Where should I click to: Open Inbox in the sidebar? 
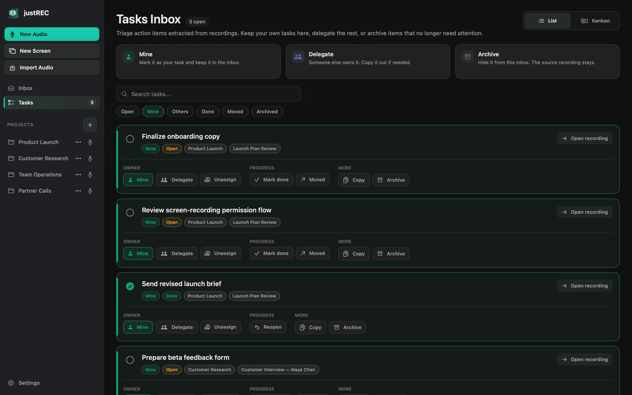[x=52, y=88]
